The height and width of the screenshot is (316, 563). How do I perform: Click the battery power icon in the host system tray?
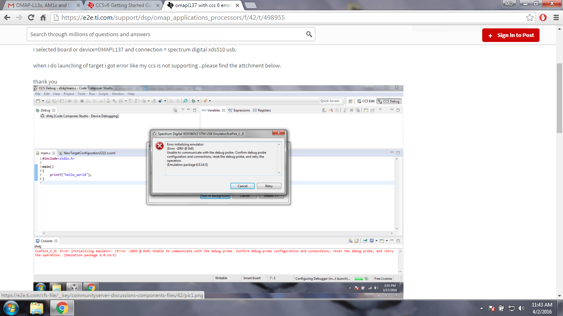point(502,308)
